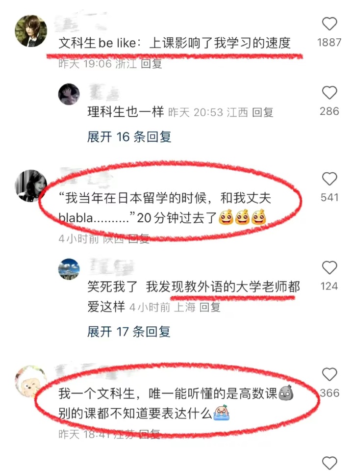Select the 文科生 be like comment text
353x471 pixels.
click(x=175, y=43)
